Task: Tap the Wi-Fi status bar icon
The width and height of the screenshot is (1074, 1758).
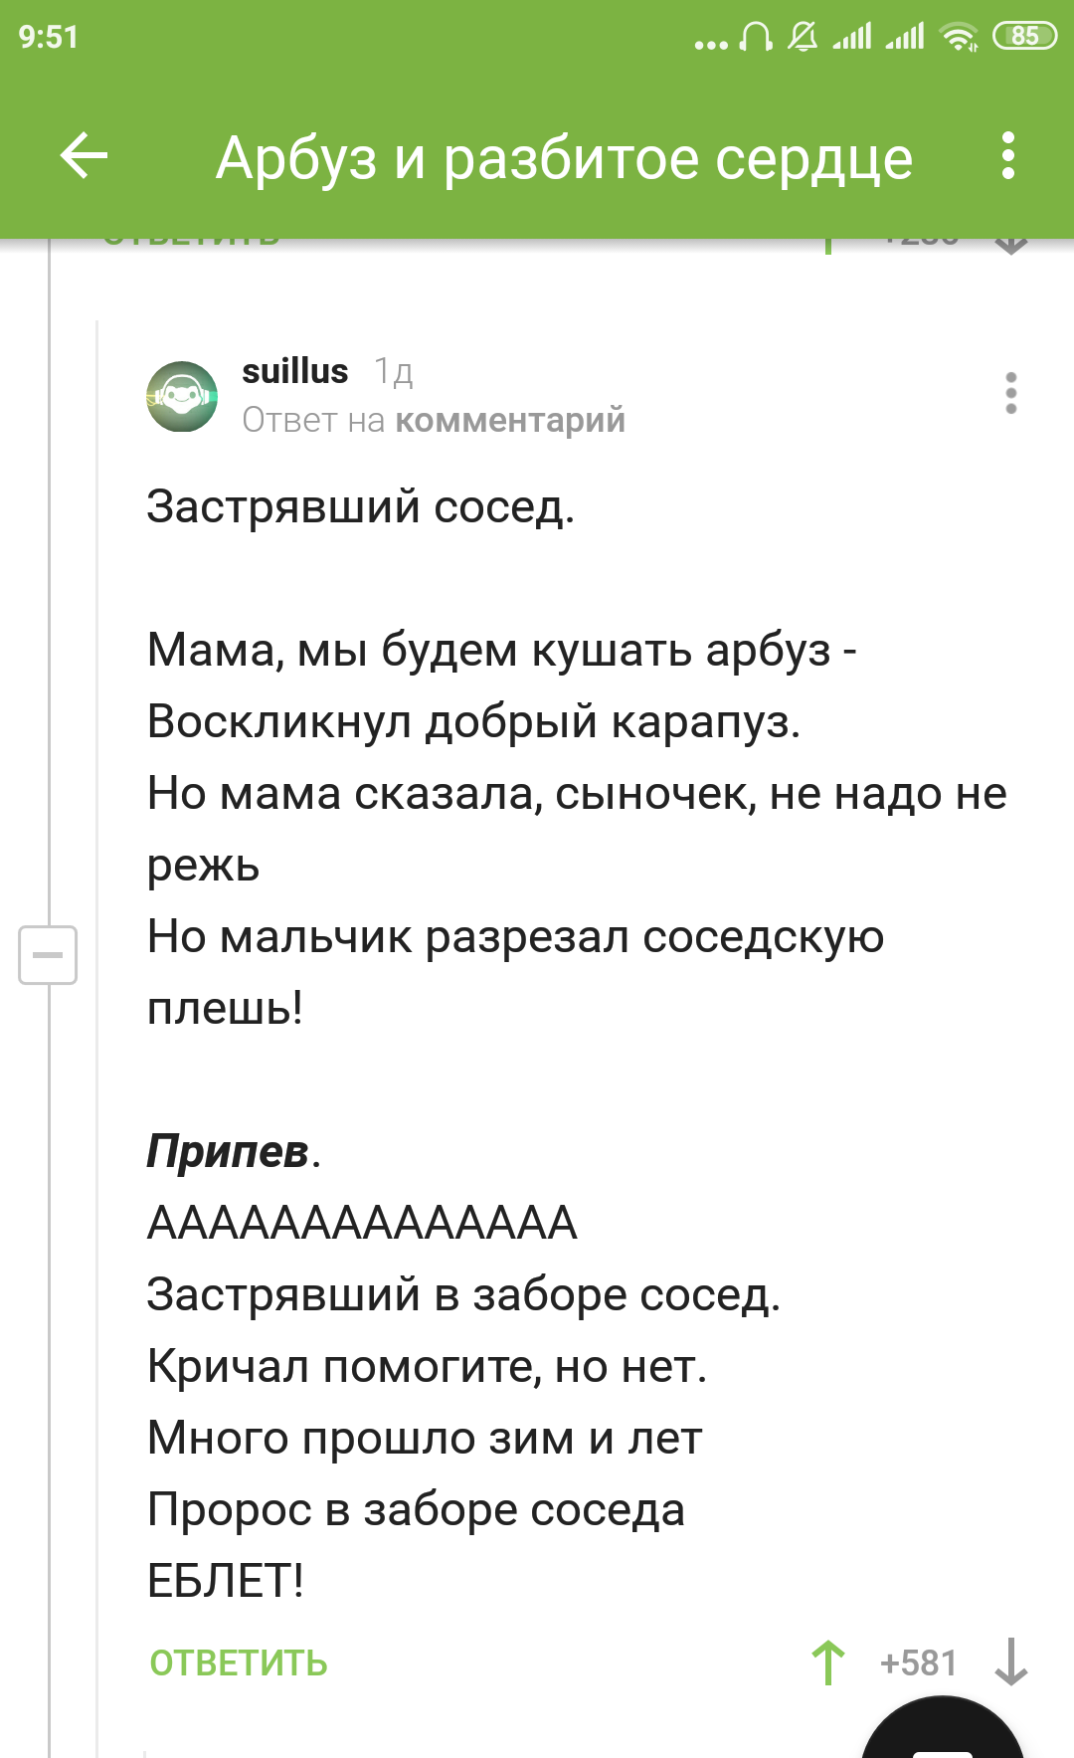Action: tap(959, 37)
